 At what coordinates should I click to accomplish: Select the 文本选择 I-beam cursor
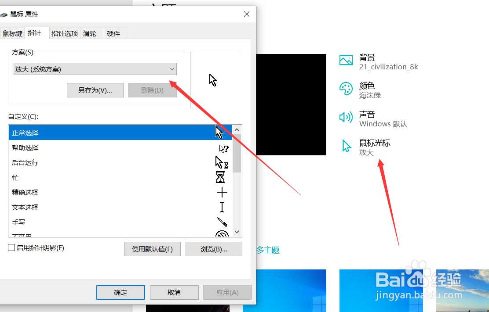pos(66,207)
